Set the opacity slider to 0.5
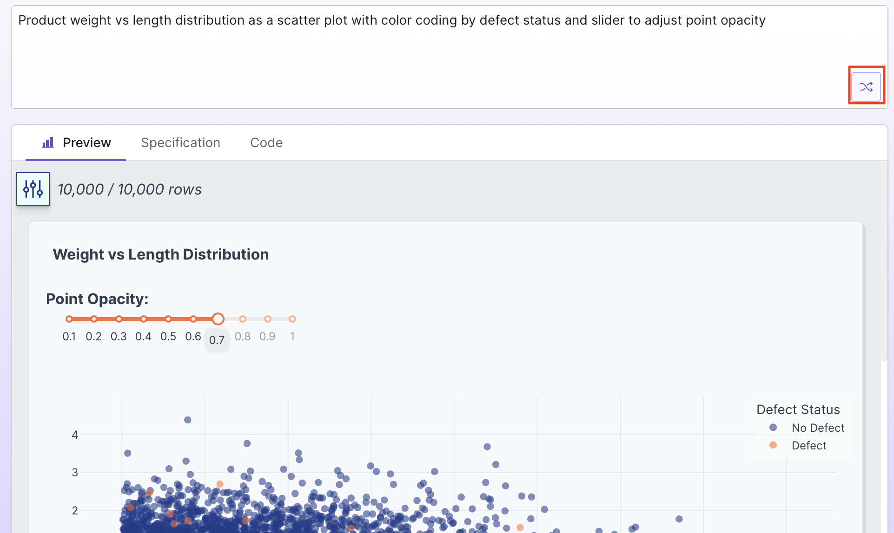Screen dimensions: 894x533 tap(168, 319)
